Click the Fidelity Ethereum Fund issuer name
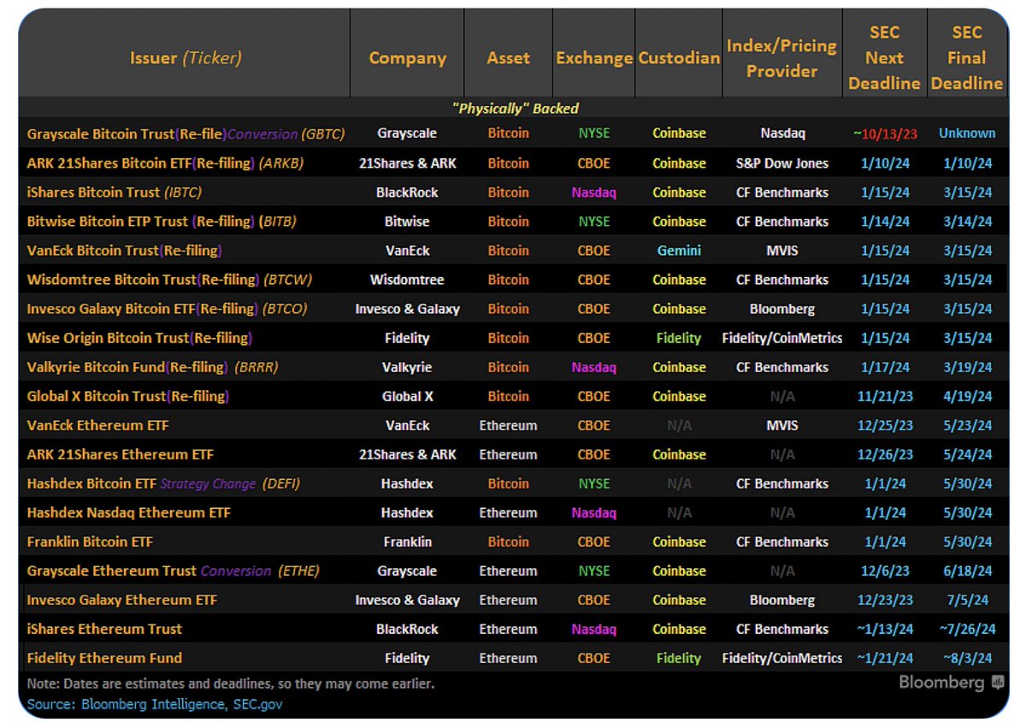The image size is (1026, 728). click(104, 658)
